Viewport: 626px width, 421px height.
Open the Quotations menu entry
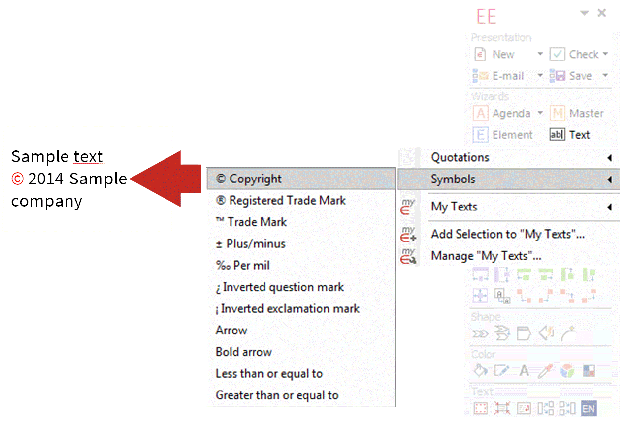click(508, 158)
